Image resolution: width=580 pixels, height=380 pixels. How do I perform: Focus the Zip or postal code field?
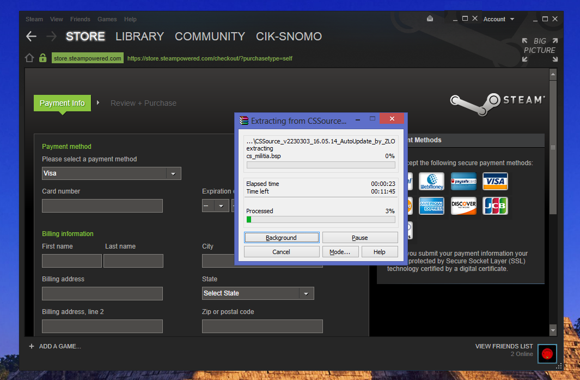point(262,326)
